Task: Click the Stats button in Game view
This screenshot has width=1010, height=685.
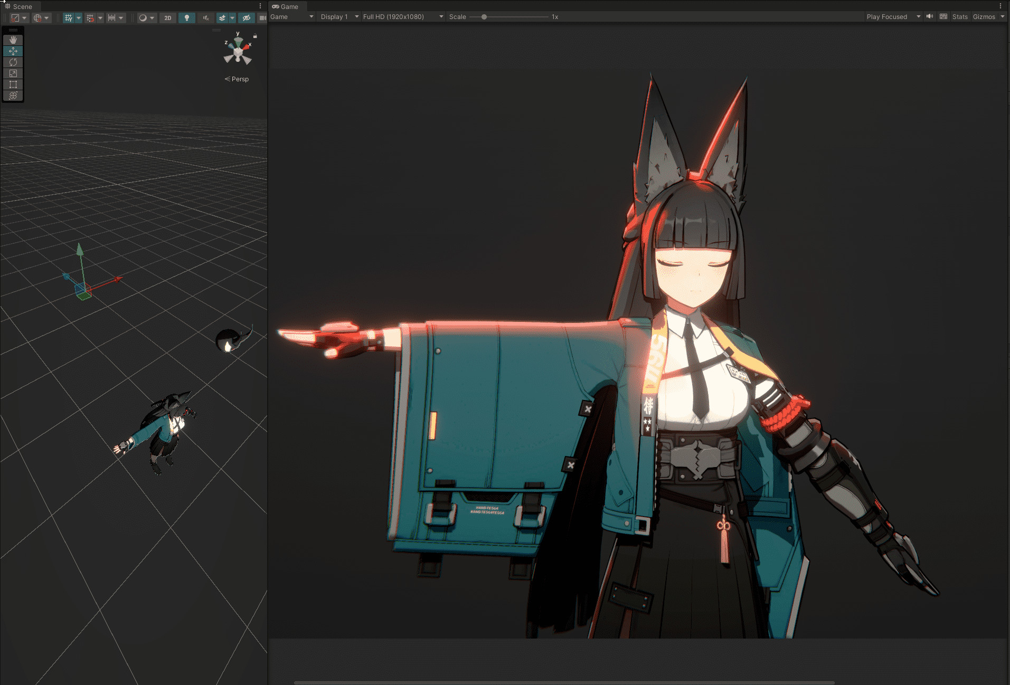Action: (x=960, y=17)
